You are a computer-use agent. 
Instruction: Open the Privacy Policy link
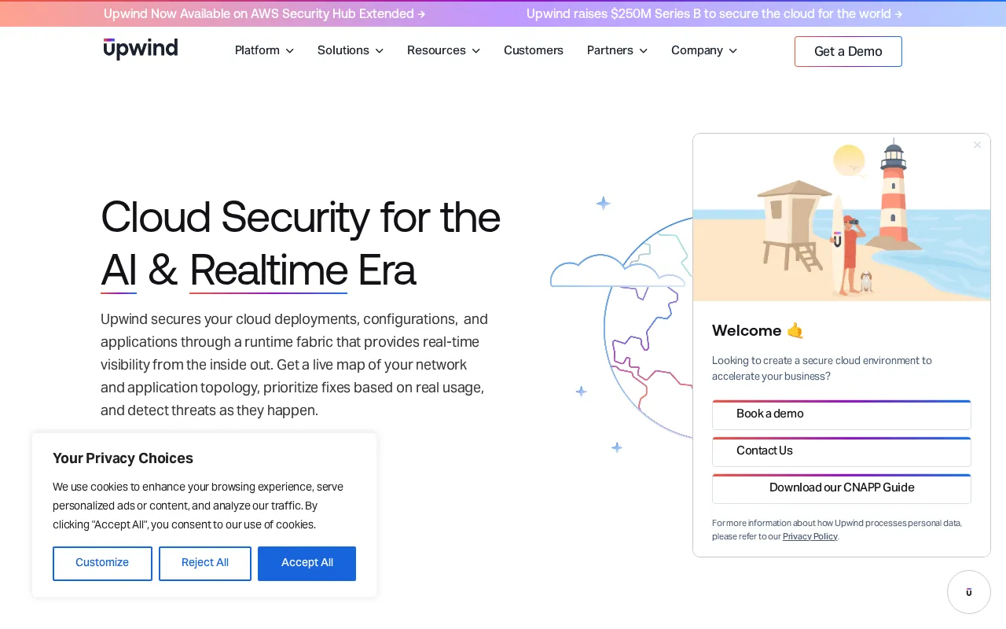point(810,536)
